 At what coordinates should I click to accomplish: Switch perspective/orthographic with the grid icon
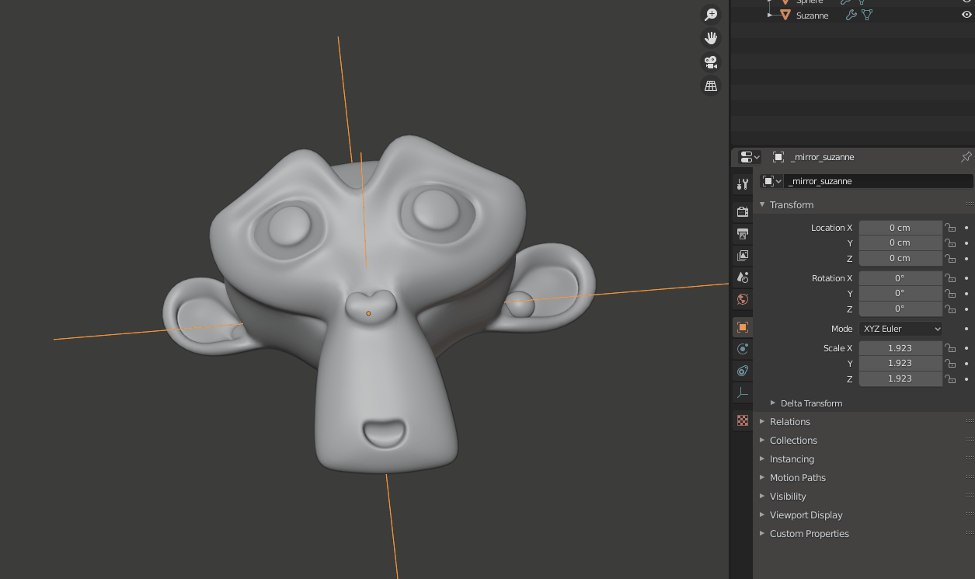click(710, 86)
